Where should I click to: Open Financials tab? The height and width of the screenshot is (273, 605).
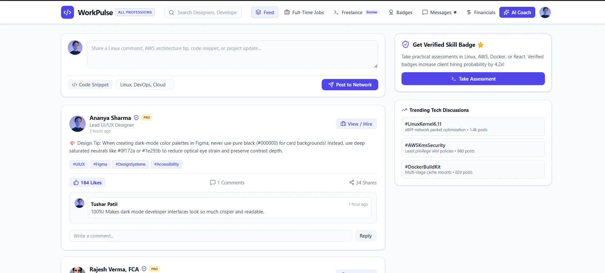point(481,12)
